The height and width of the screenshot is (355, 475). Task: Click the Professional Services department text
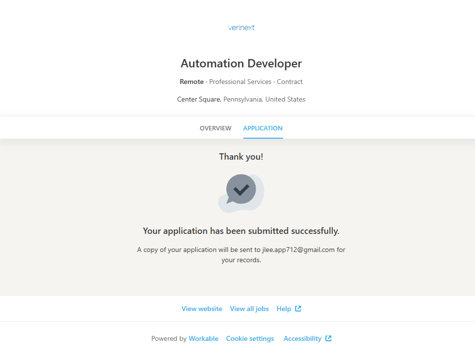point(240,82)
